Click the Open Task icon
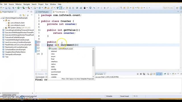Image resolution: width=182 pixels, height=102 pixels. pyautogui.click(x=48, y=8)
